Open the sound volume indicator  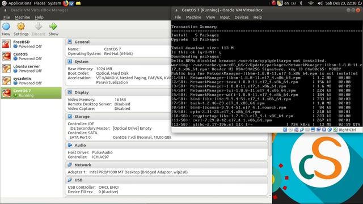tap(320, 3)
